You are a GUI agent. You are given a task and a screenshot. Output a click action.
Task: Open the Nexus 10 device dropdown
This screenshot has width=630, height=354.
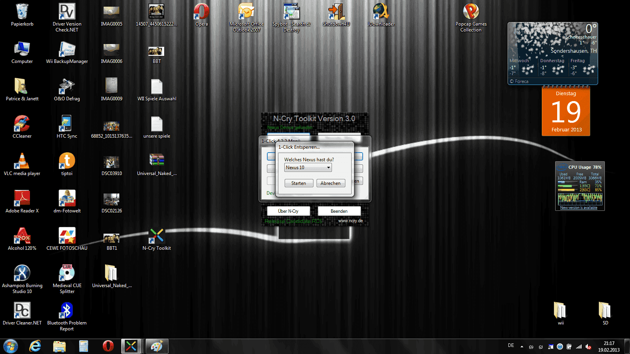[x=308, y=168]
